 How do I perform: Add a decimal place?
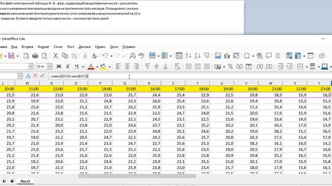(259, 67)
